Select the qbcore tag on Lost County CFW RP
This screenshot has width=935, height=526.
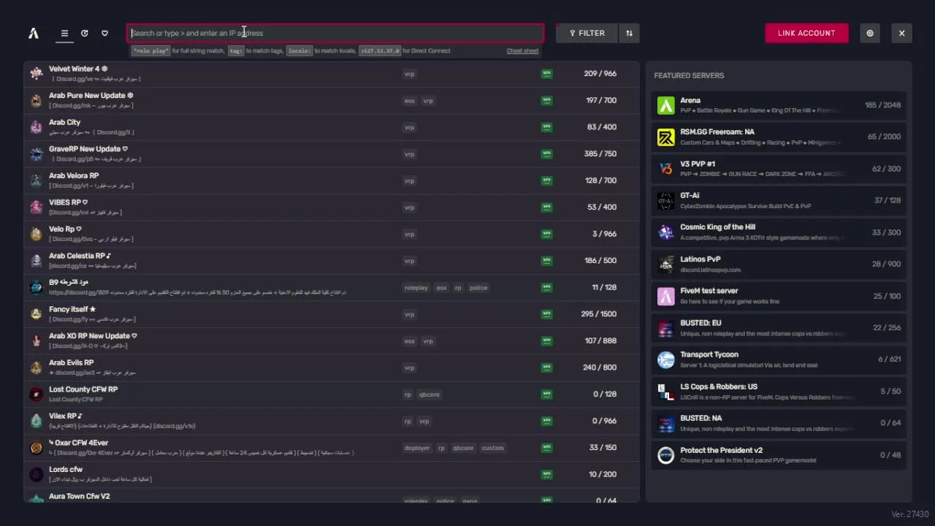click(x=430, y=394)
